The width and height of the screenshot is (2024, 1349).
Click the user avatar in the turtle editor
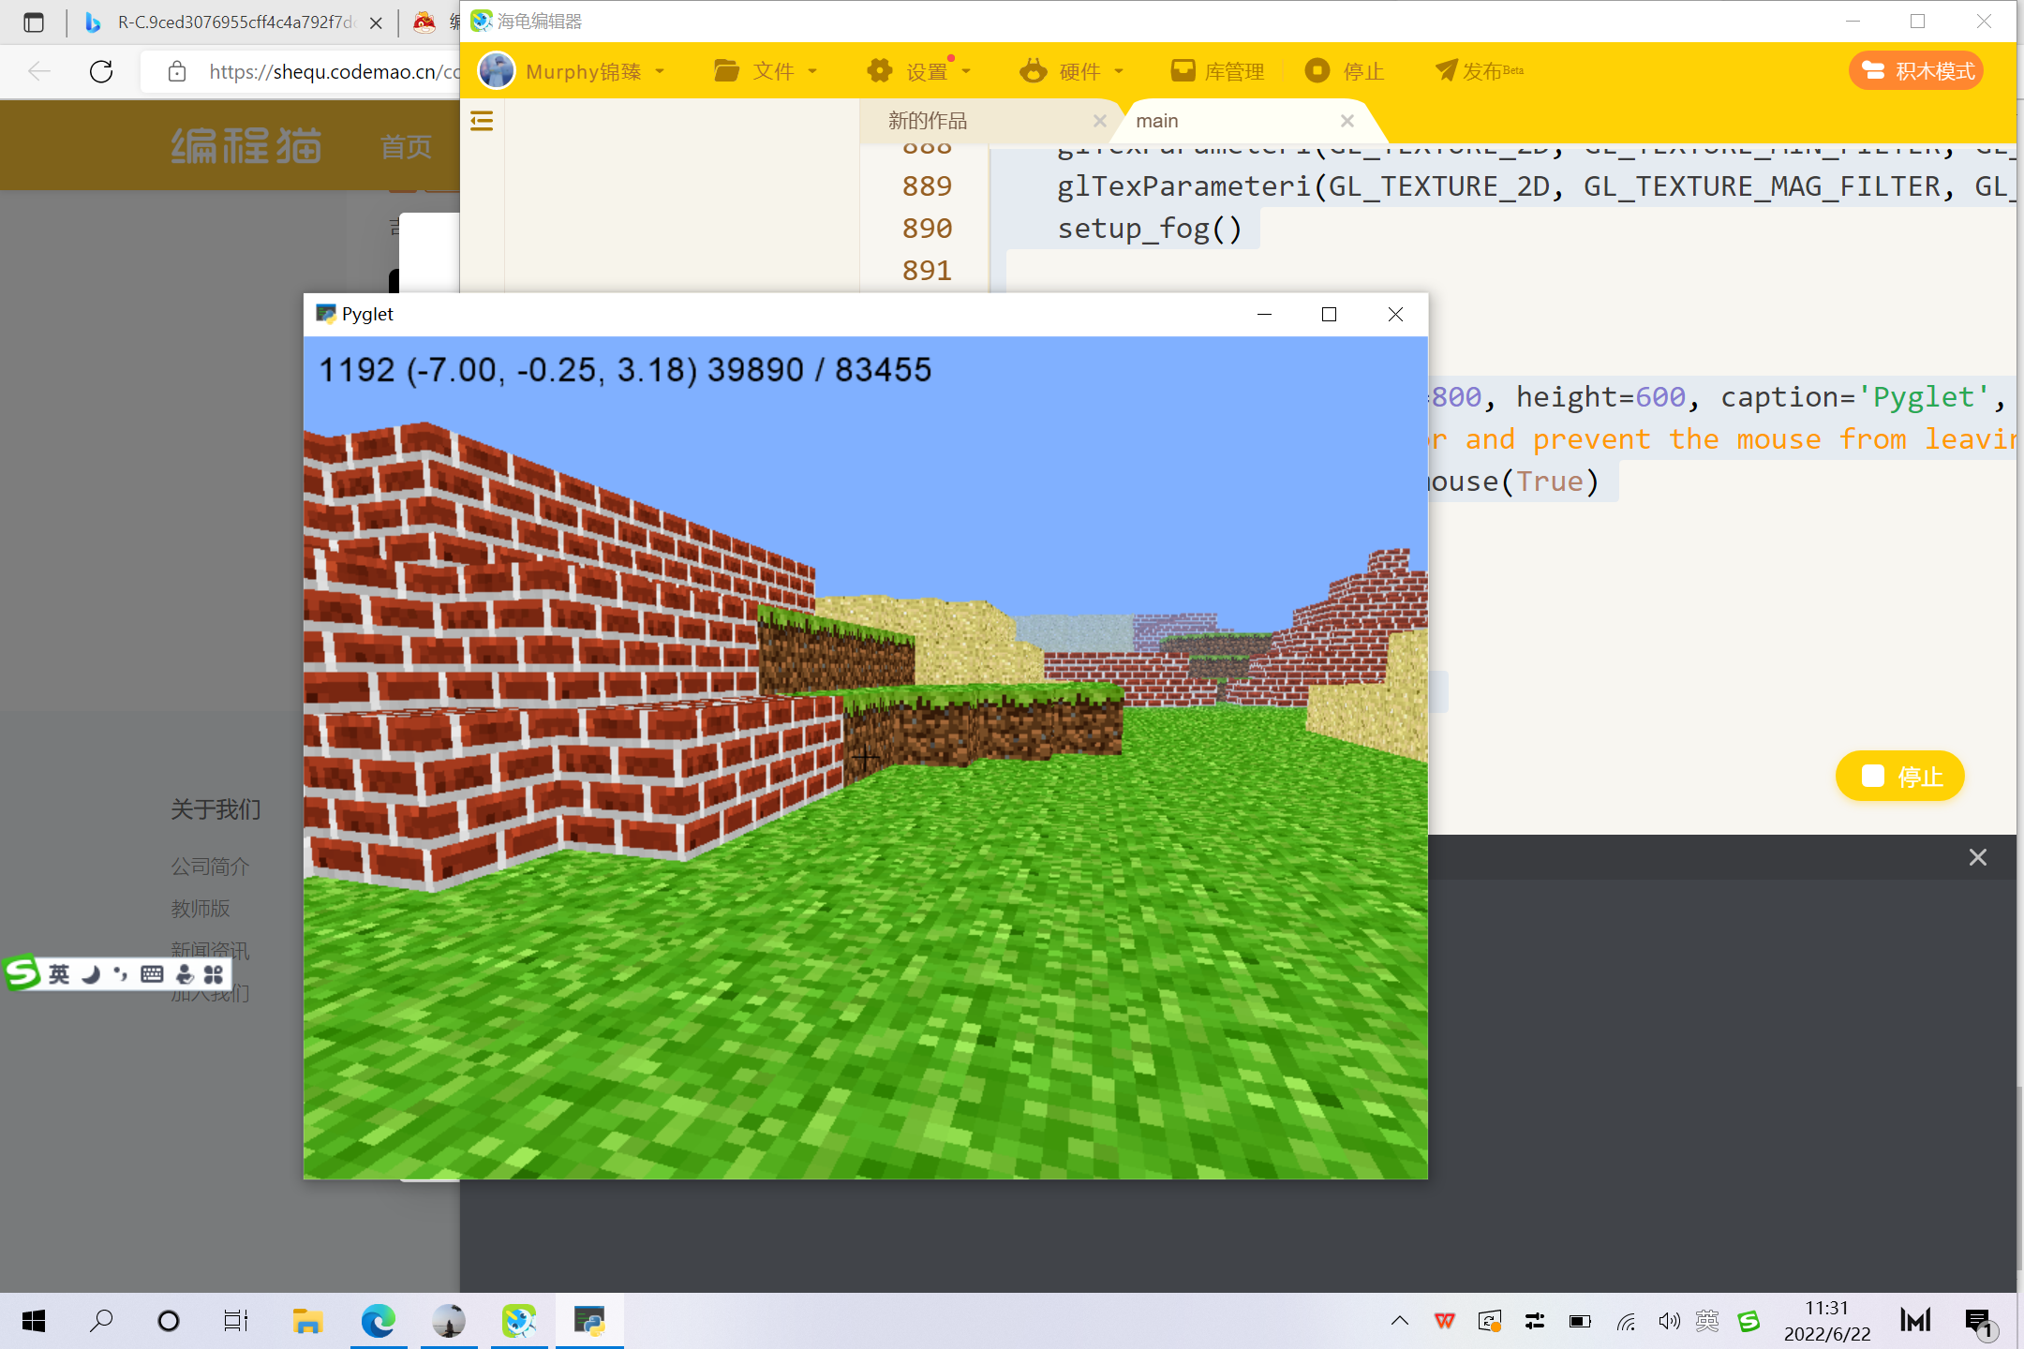(496, 70)
